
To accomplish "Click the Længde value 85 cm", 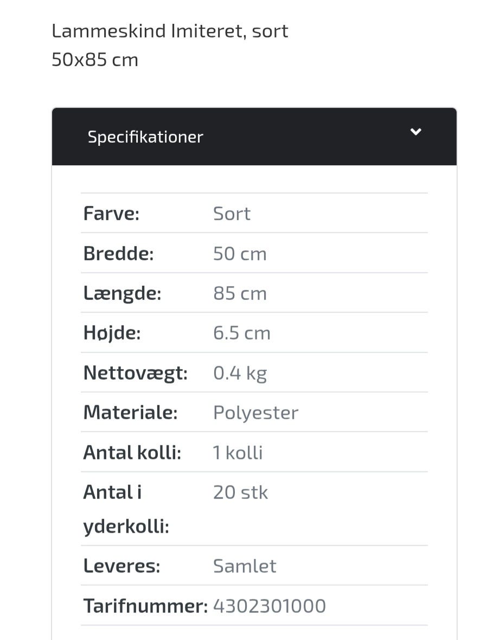I will pos(240,293).
